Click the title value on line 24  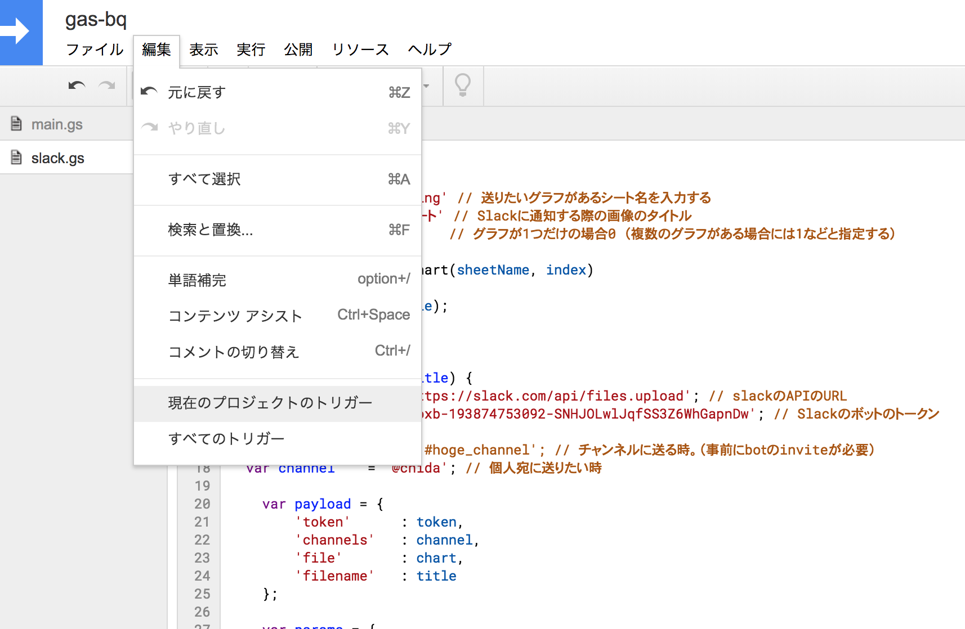tap(436, 576)
